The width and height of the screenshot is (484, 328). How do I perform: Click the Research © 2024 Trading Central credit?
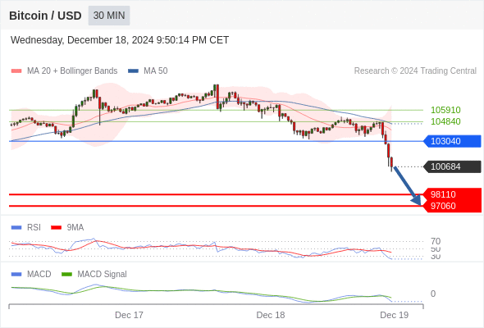coord(415,71)
